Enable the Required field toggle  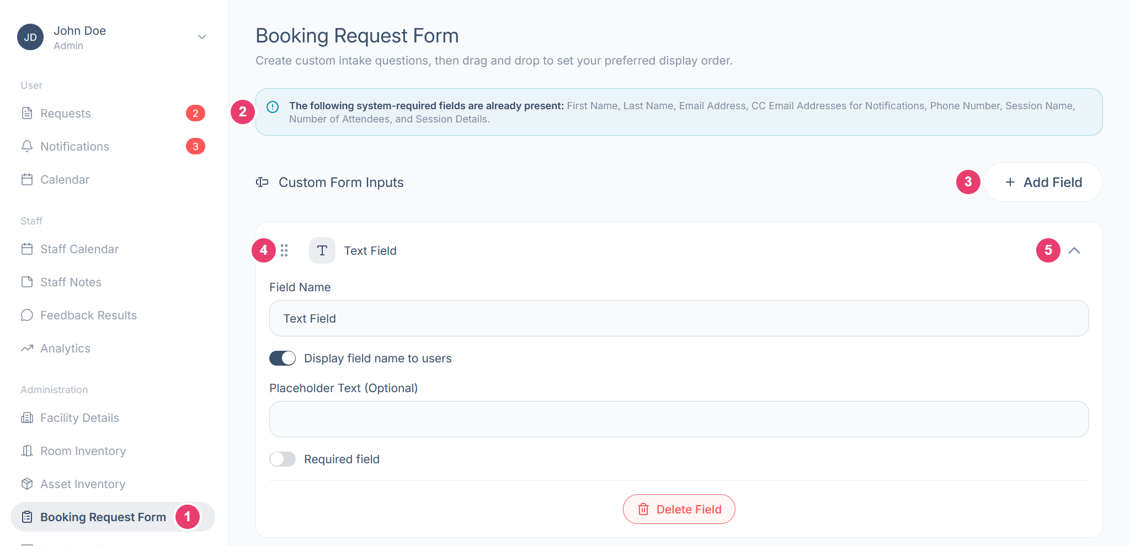click(282, 459)
